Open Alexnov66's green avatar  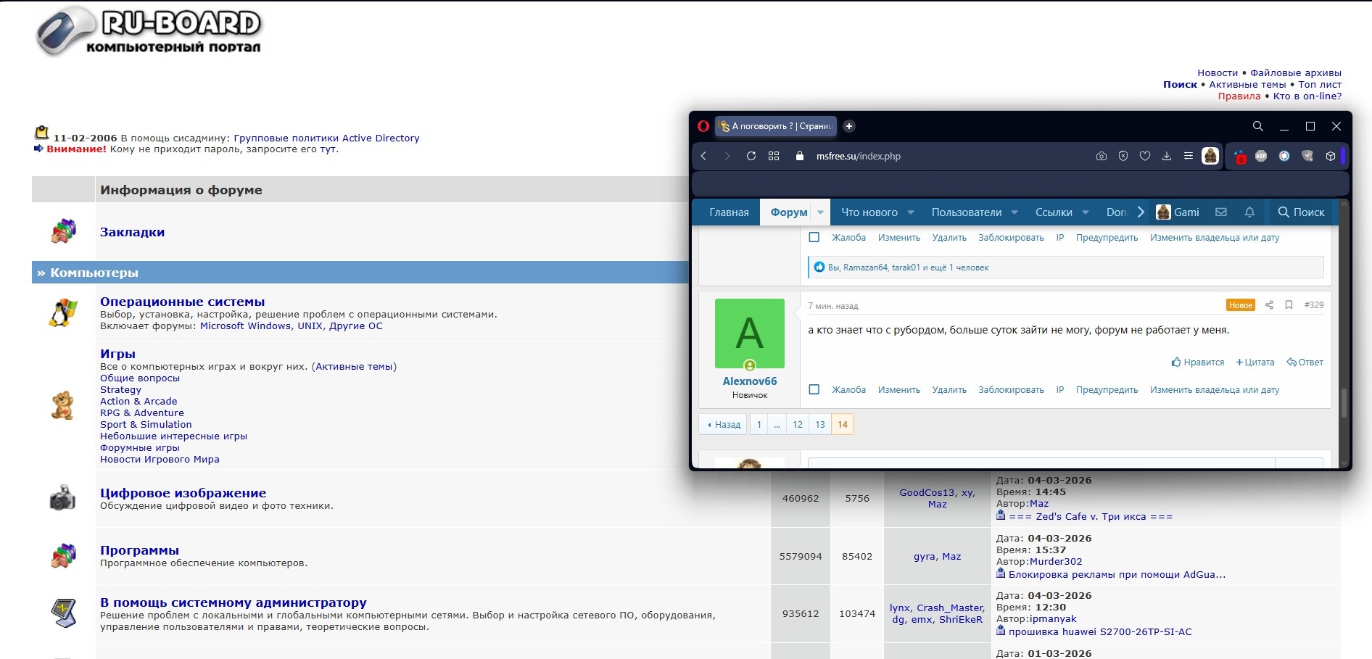[x=750, y=333]
